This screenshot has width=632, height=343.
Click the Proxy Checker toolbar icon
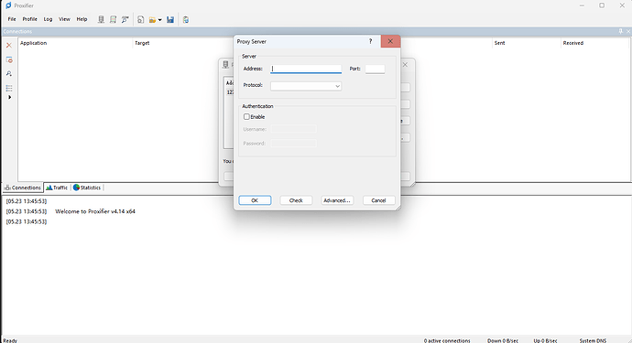click(x=186, y=19)
